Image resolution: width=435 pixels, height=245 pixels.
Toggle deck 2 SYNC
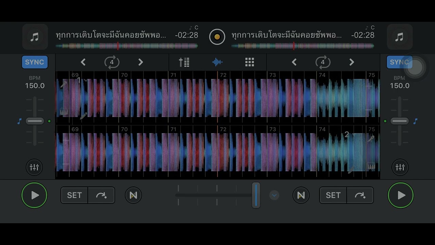[399, 62]
